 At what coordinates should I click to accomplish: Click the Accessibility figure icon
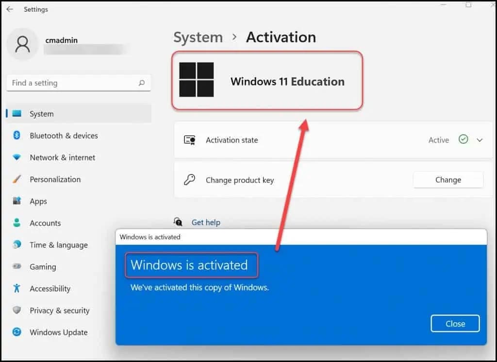click(x=17, y=289)
